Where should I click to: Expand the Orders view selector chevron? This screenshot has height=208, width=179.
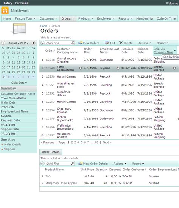click(42, 43)
